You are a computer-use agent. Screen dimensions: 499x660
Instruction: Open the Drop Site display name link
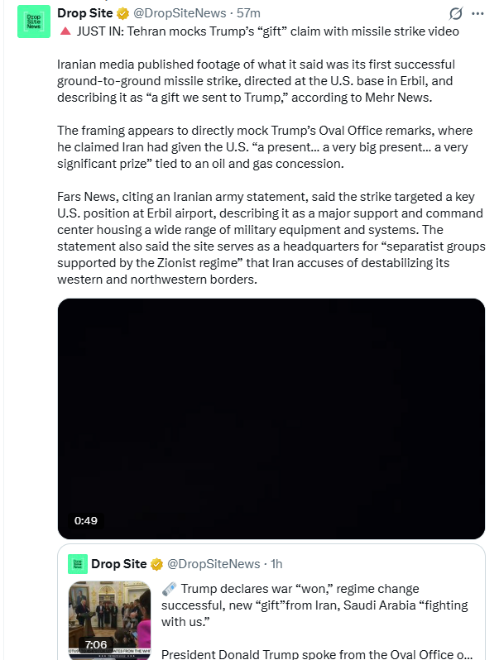[85, 14]
